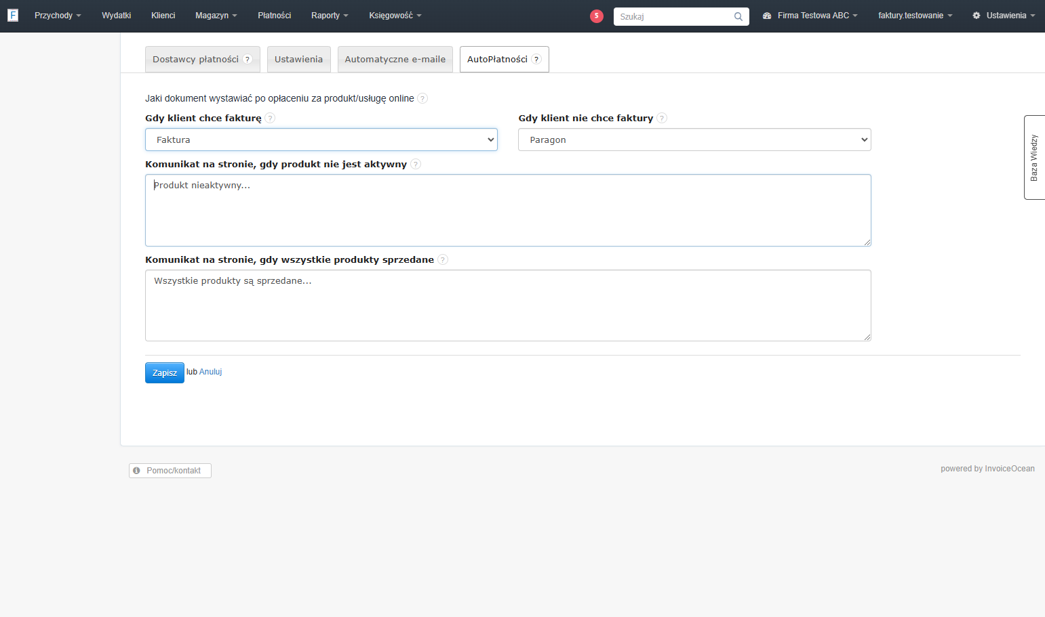
Task: Click into the Wszystkie produkty są sprzedane textarea
Action: [508, 305]
